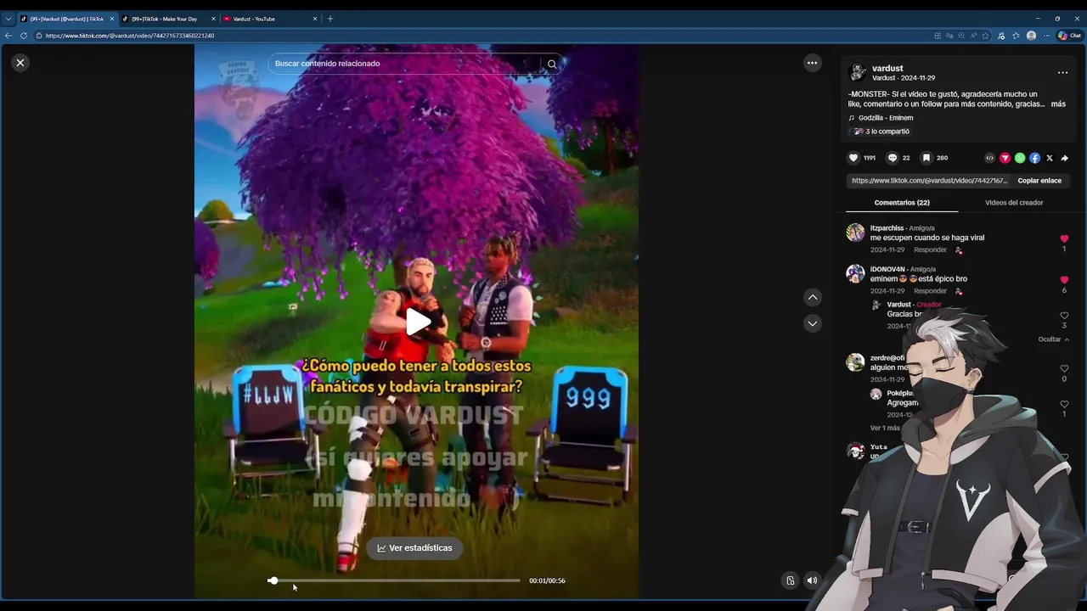The width and height of the screenshot is (1087, 611).
Task: Send to friends with red arrow icon
Action: (1005, 158)
